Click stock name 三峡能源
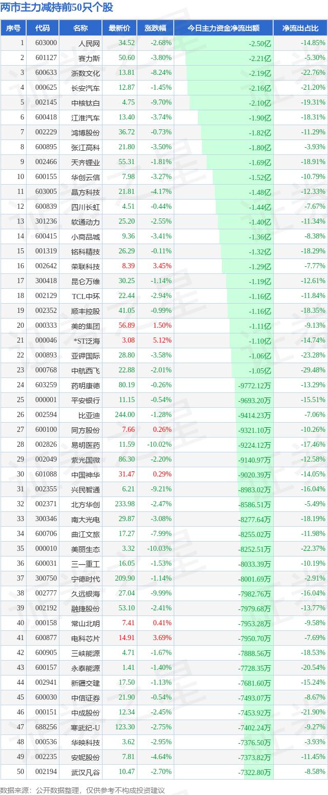The height and width of the screenshot is (795, 328). (86, 653)
